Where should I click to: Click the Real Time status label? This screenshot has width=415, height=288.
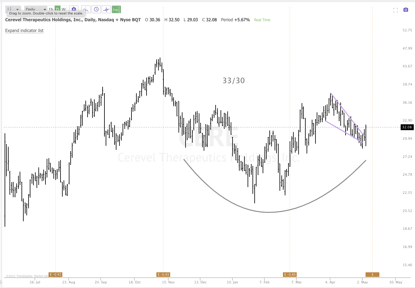262,20
